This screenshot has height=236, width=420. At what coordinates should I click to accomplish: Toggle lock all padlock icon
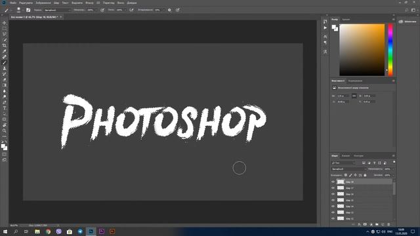coord(365,175)
